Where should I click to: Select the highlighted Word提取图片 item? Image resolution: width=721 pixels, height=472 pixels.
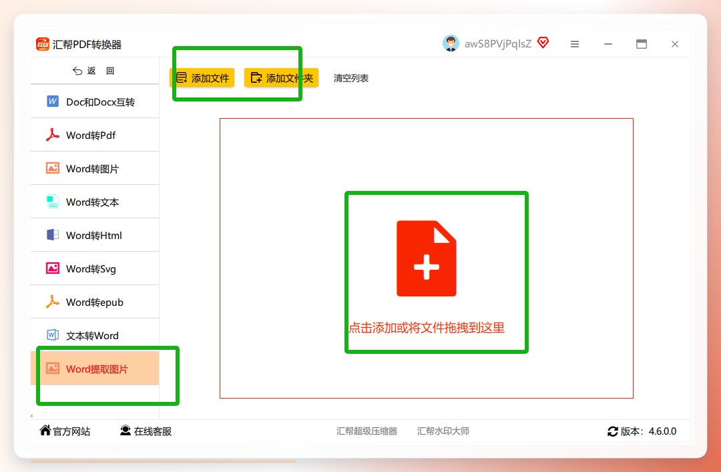[95, 369]
